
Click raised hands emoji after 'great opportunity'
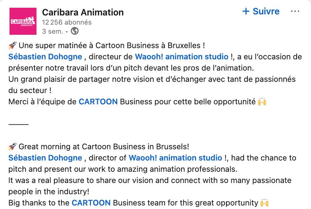tap(265, 203)
